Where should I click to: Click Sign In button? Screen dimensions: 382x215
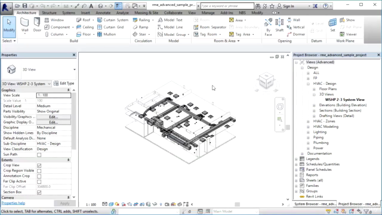(x=286, y=6)
